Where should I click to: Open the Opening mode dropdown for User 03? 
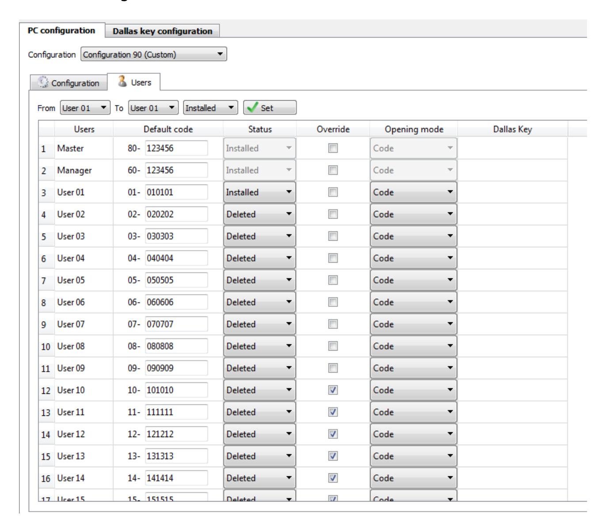pos(413,237)
